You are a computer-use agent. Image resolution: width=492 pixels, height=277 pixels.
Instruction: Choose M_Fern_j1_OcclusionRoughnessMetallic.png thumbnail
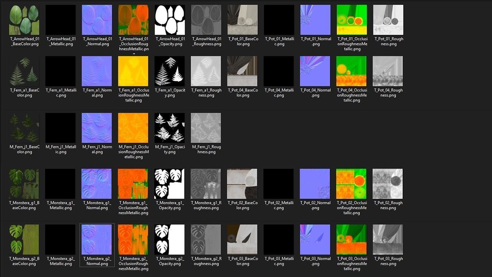click(133, 128)
